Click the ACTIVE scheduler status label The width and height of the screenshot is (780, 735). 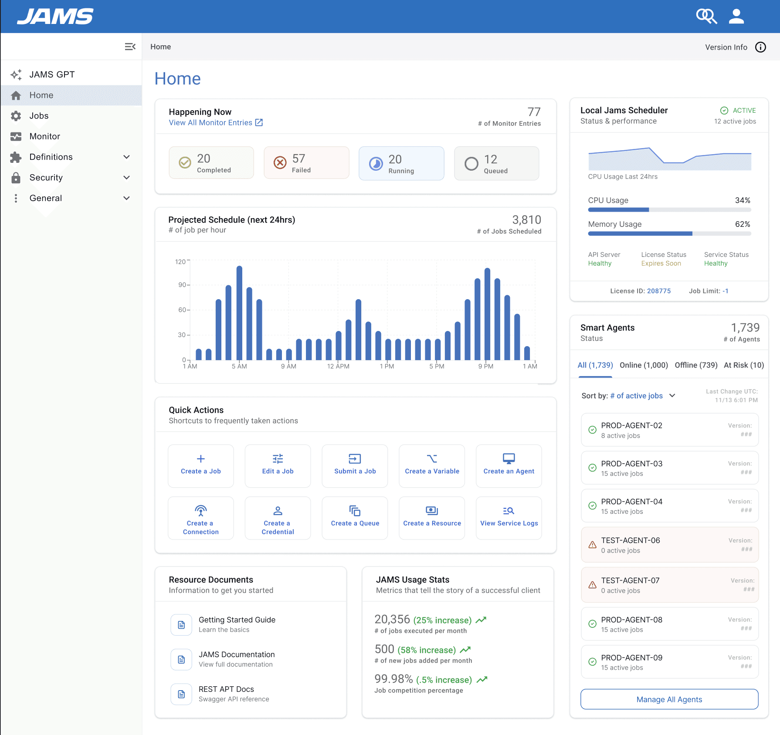tap(744, 111)
